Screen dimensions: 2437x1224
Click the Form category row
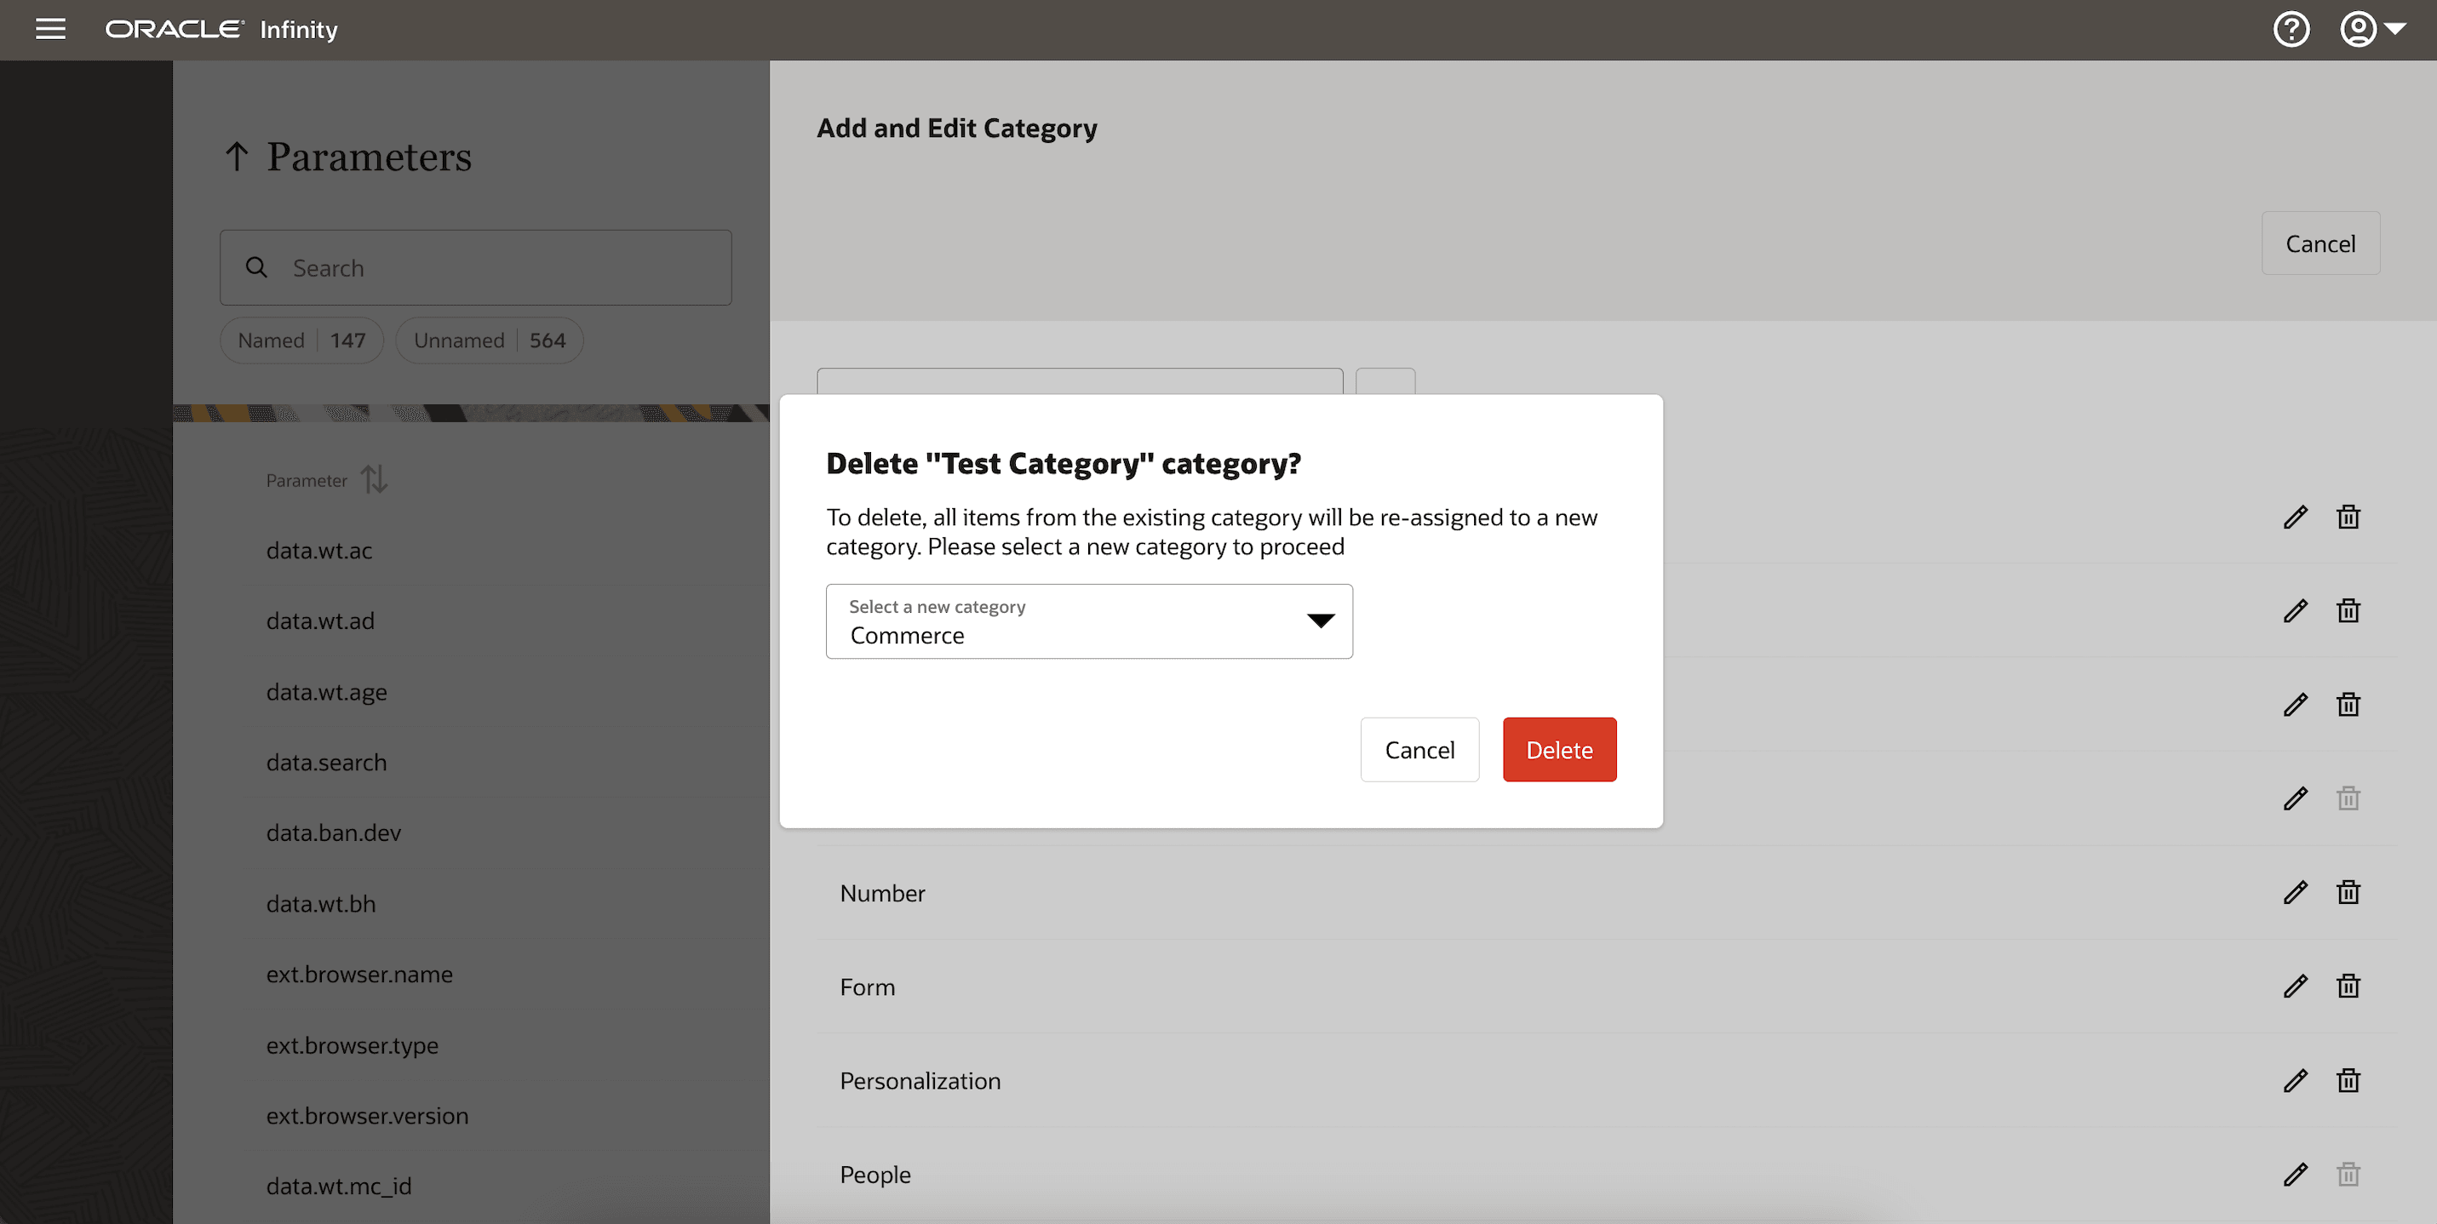1608,987
